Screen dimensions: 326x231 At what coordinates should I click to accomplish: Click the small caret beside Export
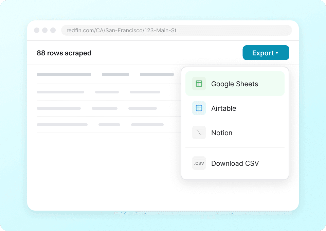pyautogui.click(x=277, y=53)
